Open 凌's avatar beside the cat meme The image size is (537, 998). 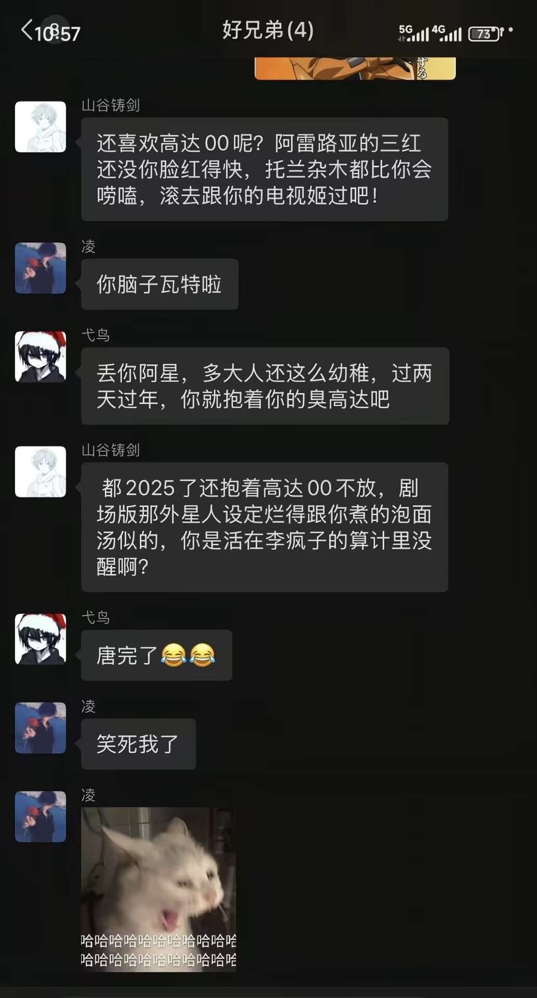(x=41, y=817)
